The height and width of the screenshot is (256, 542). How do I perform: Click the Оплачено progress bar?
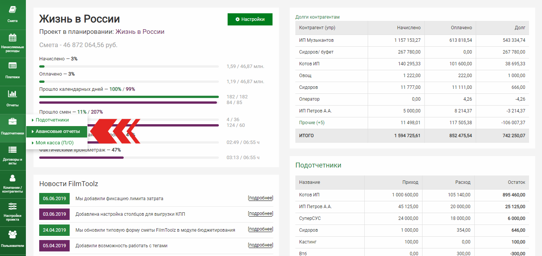pyautogui.click(x=129, y=82)
